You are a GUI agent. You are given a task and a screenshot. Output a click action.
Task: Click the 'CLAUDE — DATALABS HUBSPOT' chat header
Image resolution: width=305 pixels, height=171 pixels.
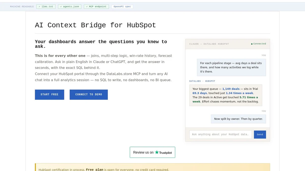pos(209,44)
